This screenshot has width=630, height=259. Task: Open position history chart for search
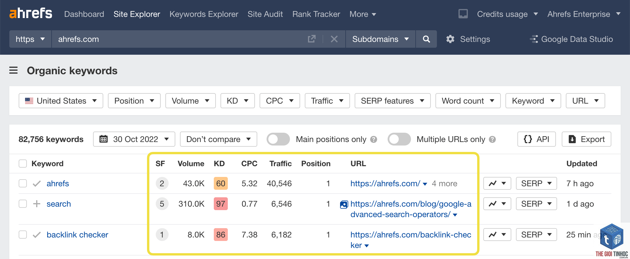point(497,204)
